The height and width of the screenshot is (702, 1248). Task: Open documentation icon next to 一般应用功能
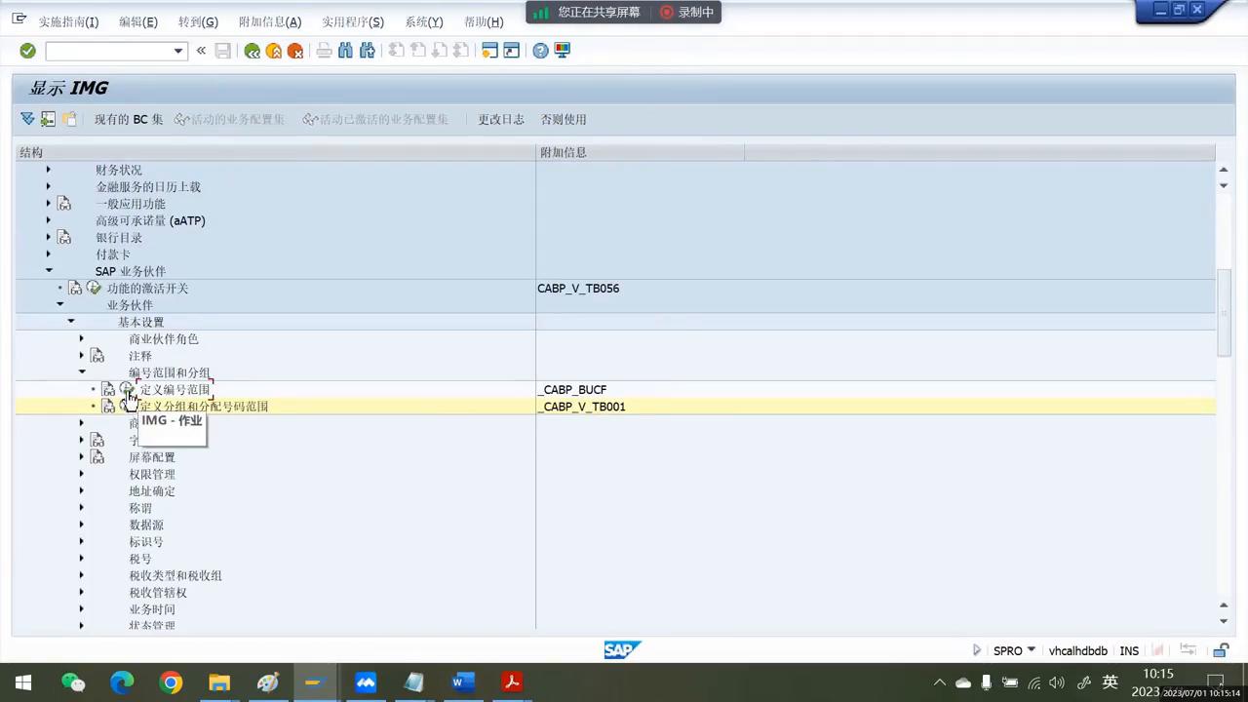(x=64, y=204)
